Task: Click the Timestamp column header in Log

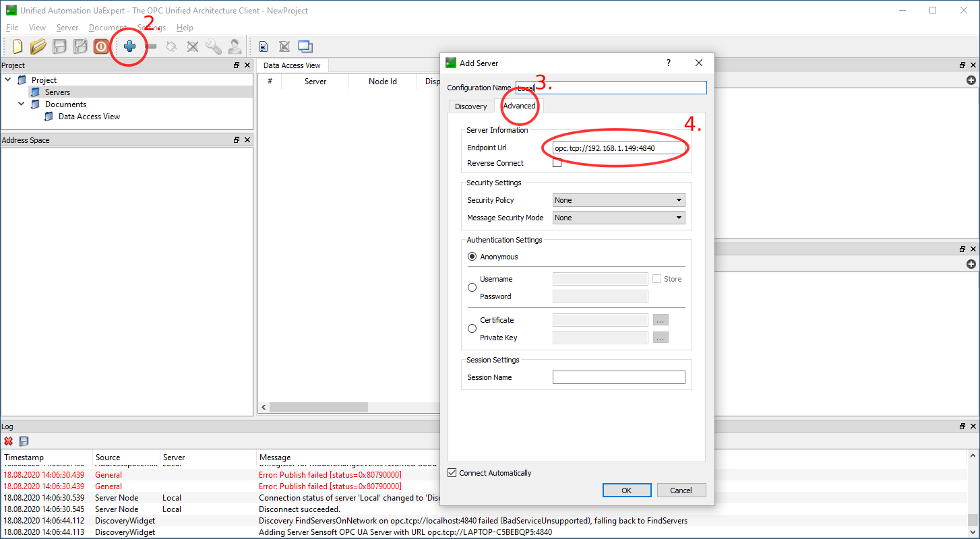Action: coord(47,457)
